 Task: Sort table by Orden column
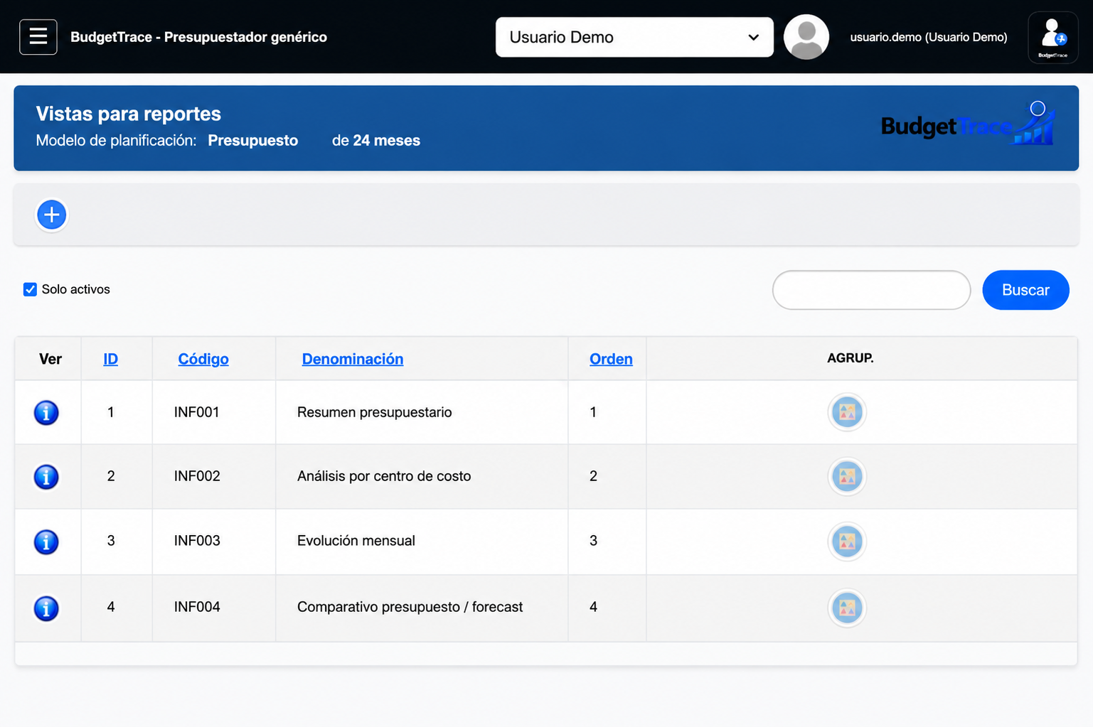click(611, 359)
